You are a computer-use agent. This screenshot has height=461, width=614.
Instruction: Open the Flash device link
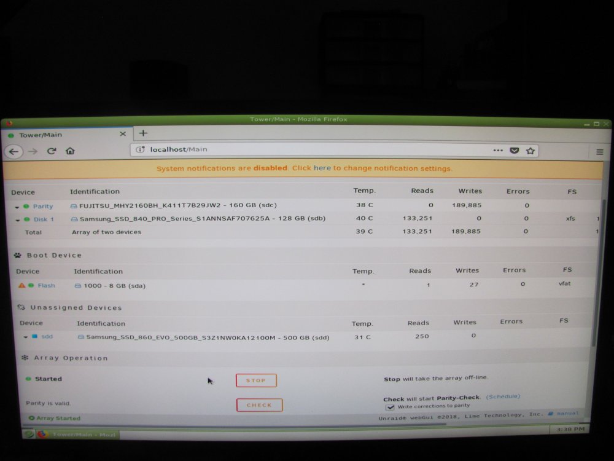click(46, 285)
